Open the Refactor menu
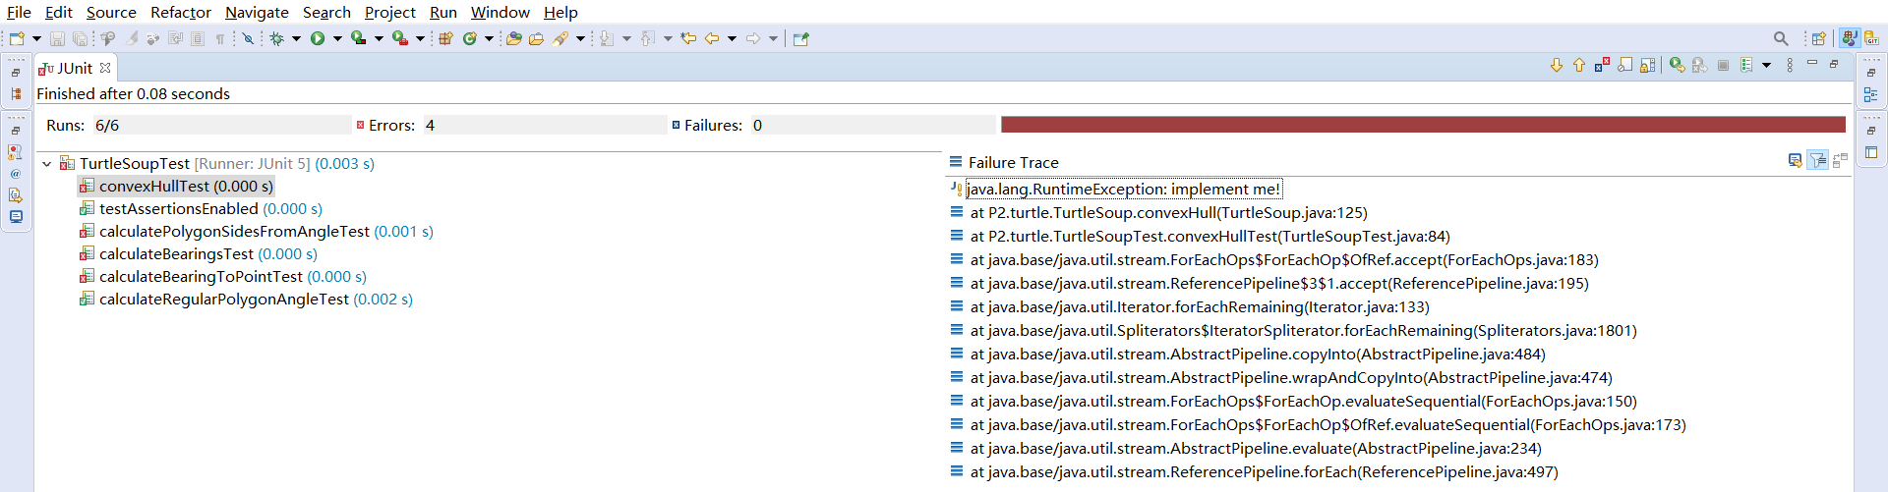Image resolution: width=1888 pixels, height=492 pixels. pos(181,12)
